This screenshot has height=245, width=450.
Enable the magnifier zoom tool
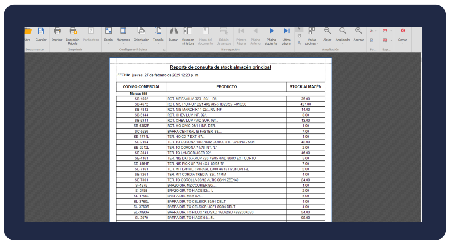(x=299, y=43)
